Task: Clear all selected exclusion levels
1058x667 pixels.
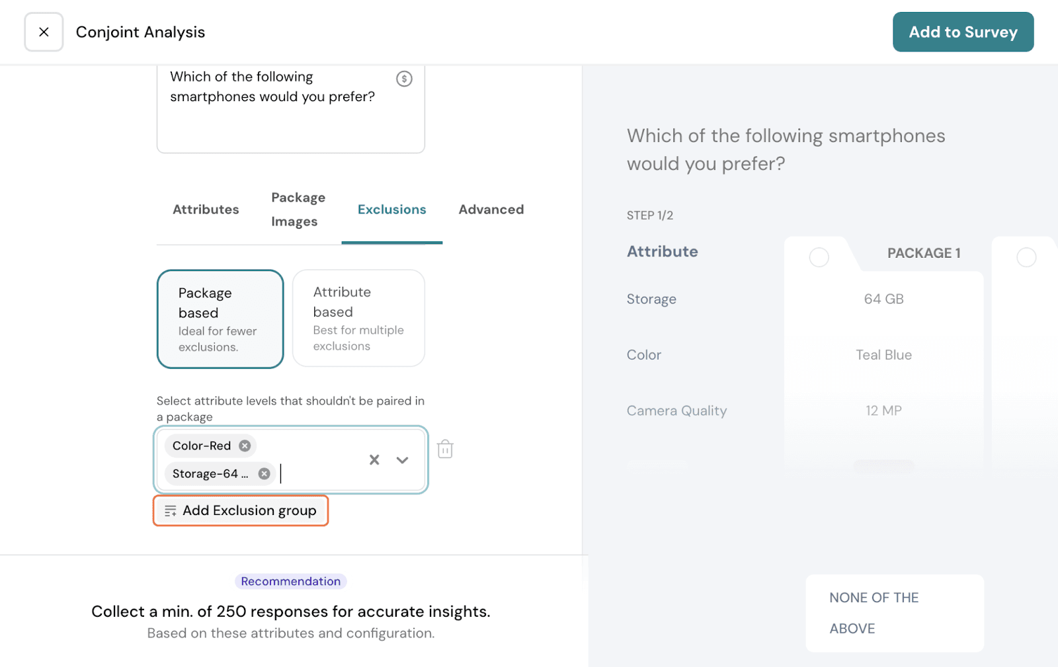Action: click(x=374, y=459)
